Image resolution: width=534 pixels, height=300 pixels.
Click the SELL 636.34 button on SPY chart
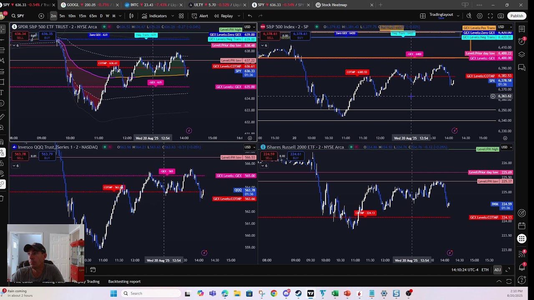pos(20,35)
